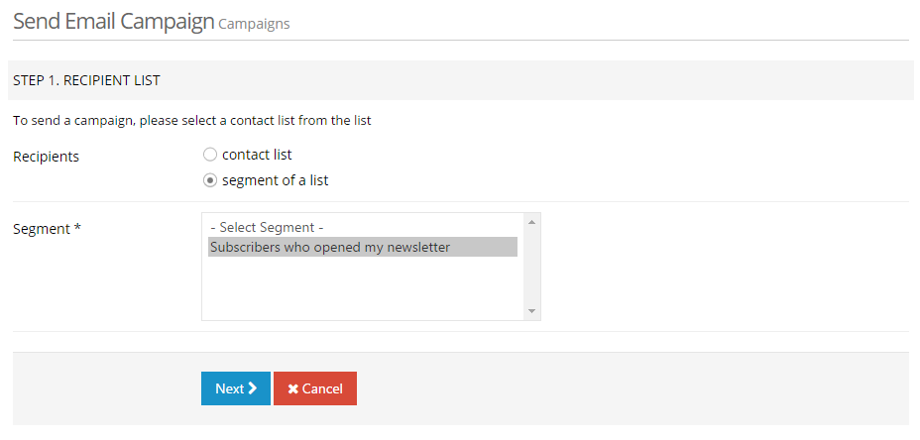Image resolution: width=920 pixels, height=440 pixels.
Task: Click the "STEP 1. RECIPIENT LIST" section header
Action: coord(87,79)
